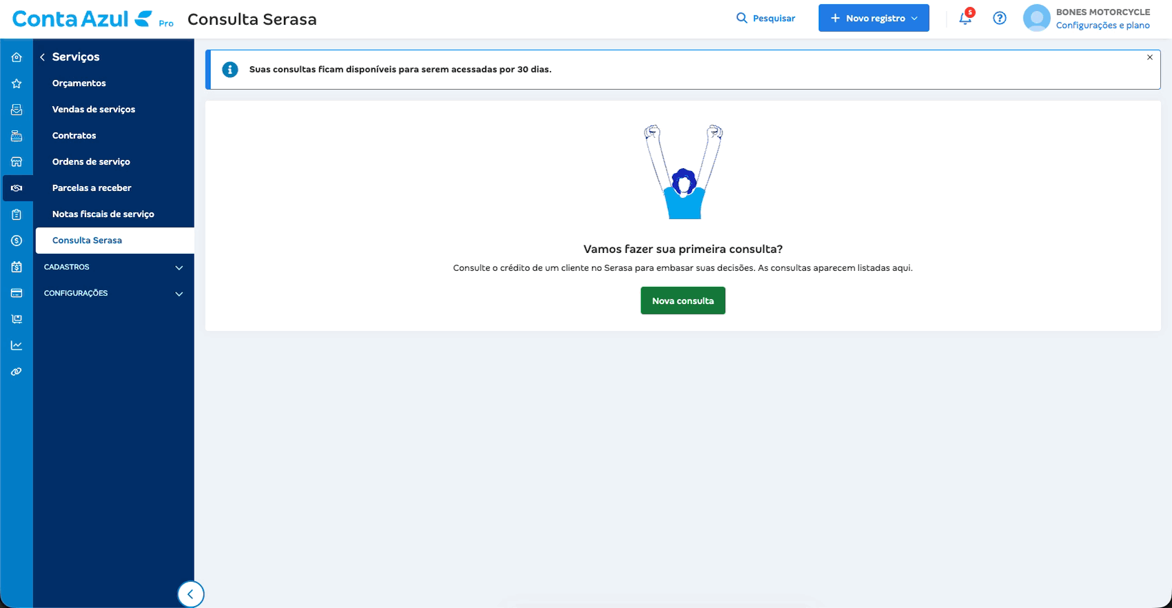Select Parcelas a receber
This screenshot has width=1172, height=608.
coord(92,188)
